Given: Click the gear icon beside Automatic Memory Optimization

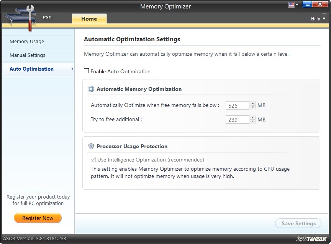Looking at the screenshot, I should click(91, 89).
